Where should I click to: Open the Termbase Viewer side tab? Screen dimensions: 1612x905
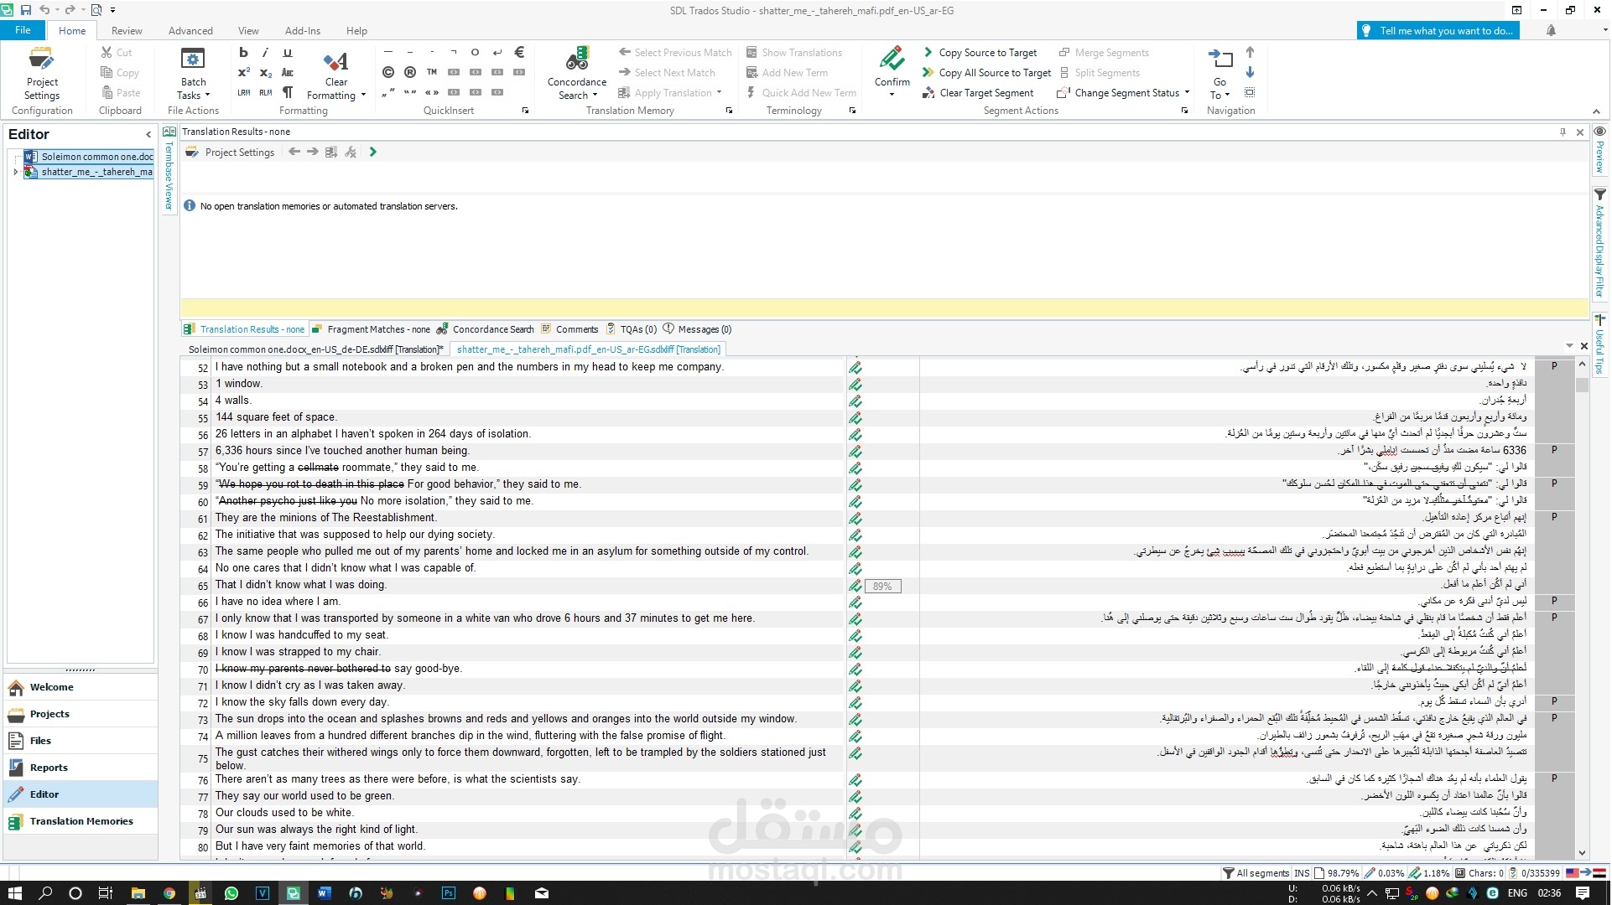click(169, 170)
